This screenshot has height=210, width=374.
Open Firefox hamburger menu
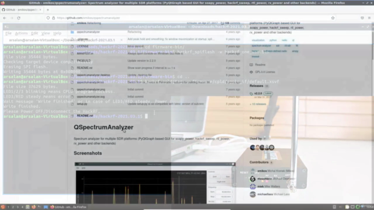pos(369,18)
